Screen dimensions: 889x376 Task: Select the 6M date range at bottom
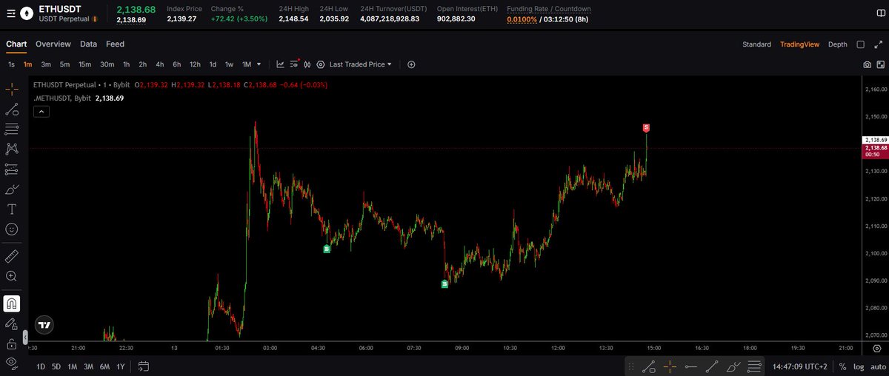click(x=104, y=366)
